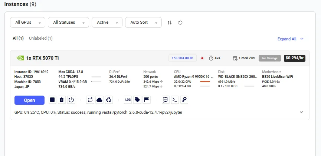This screenshot has width=321, height=156.
Task: Click the stop instance square icon
Action: (52, 100)
